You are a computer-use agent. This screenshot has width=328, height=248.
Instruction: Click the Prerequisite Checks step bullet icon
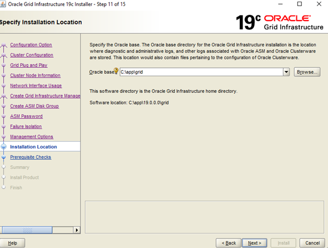tap(3, 157)
